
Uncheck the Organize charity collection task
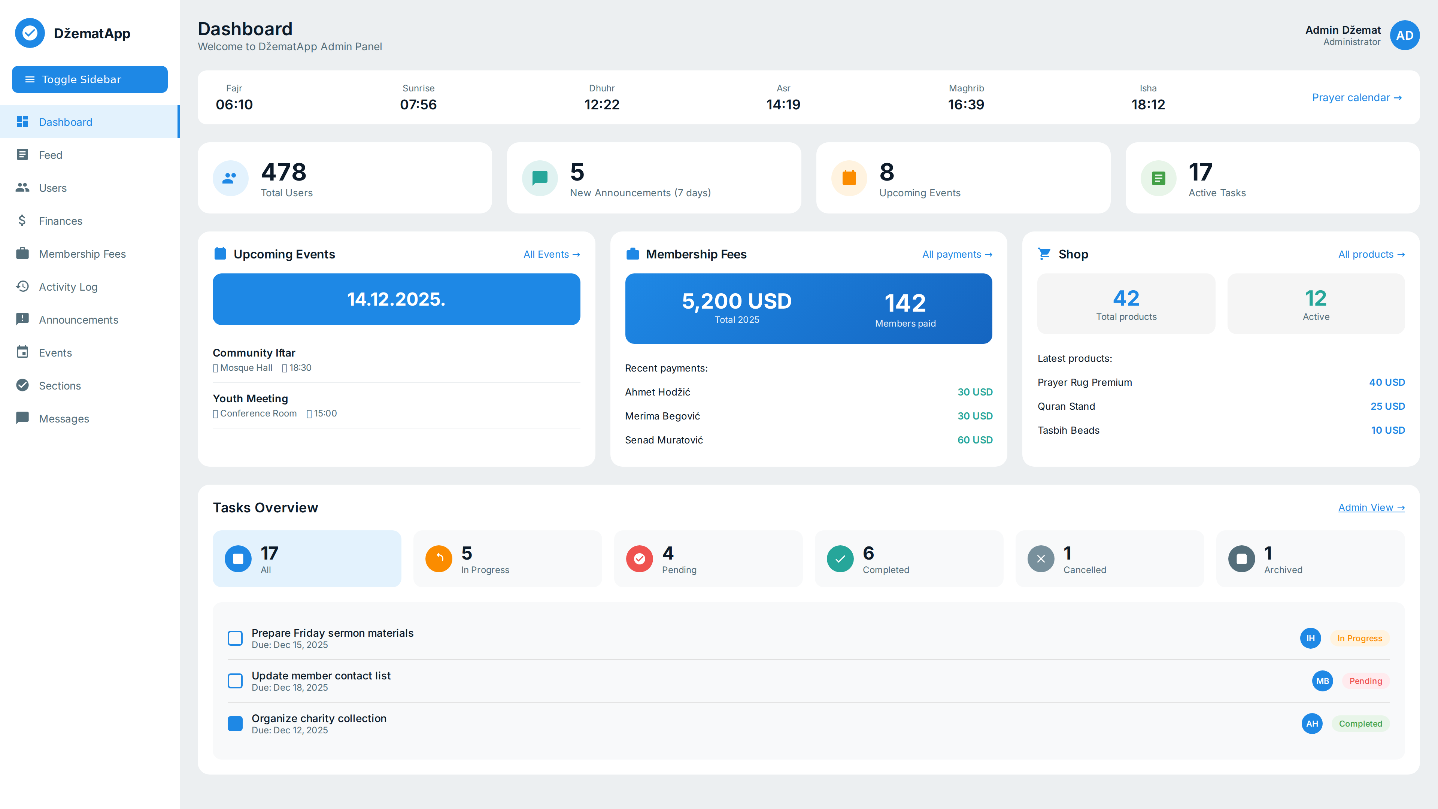coord(235,724)
